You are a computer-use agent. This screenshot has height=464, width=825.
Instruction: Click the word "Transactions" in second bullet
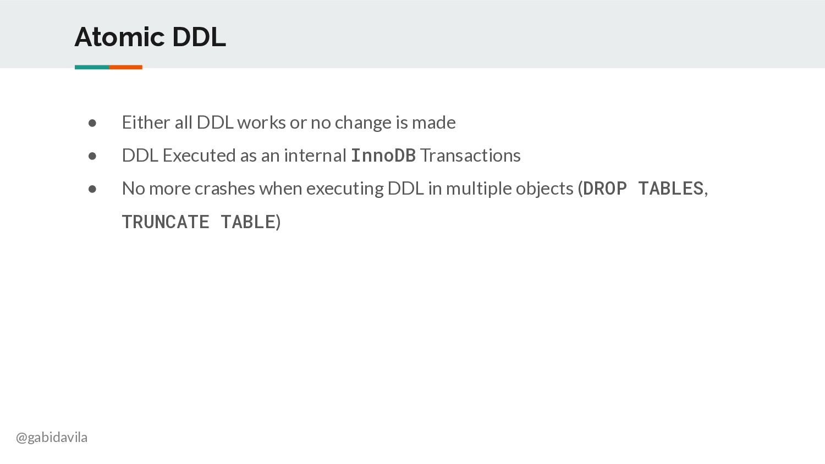[x=470, y=156]
